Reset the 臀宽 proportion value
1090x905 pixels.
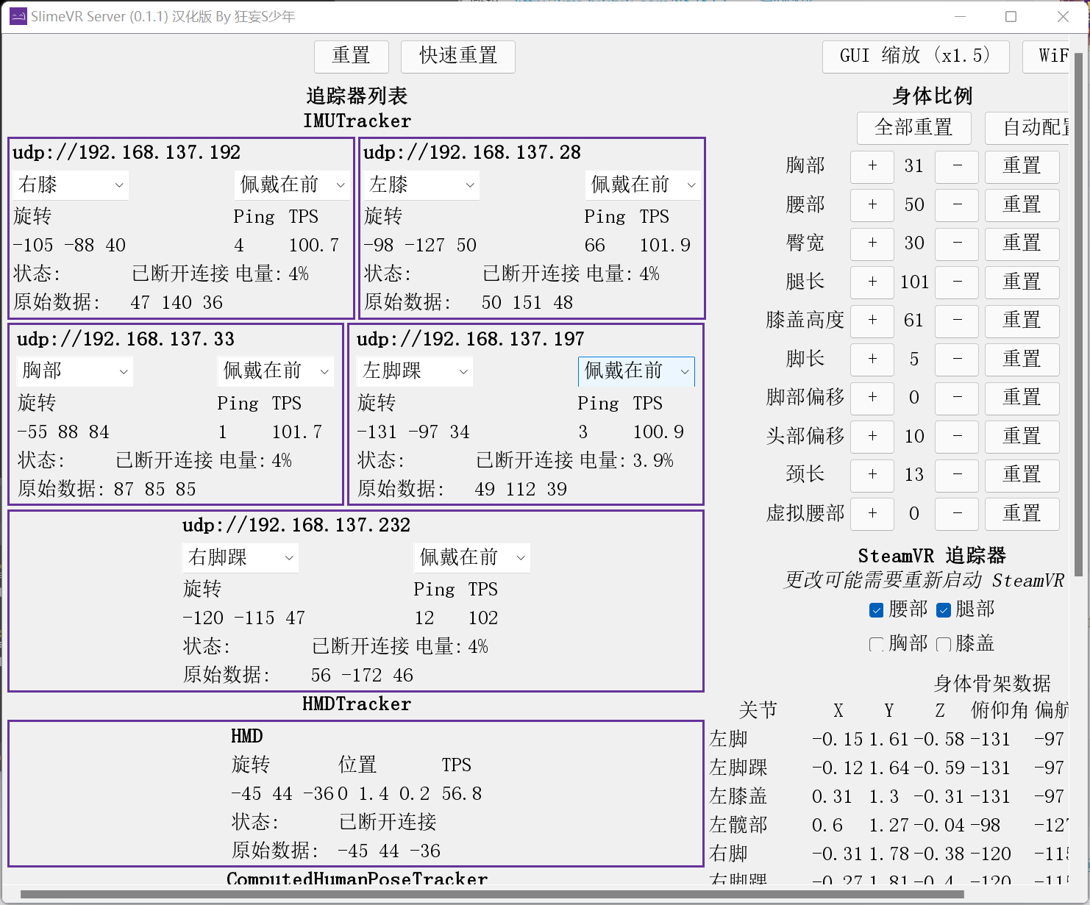tap(1022, 243)
